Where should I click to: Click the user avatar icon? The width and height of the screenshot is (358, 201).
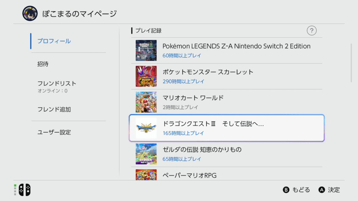[30, 14]
